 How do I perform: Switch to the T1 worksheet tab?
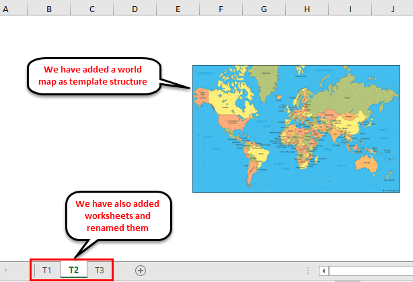[x=47, y=270]
